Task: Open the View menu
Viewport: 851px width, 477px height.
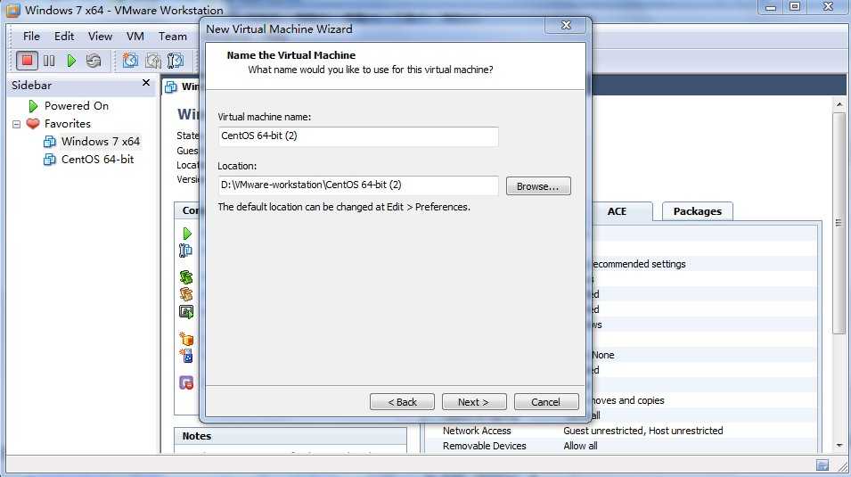Action: point(100,37)
